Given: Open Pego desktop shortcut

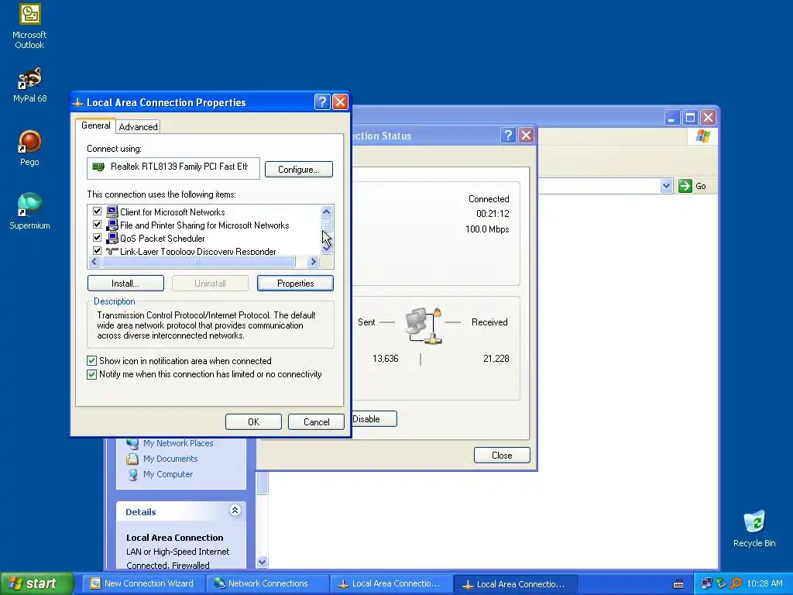Looking at the screenshot, I should coord(29,148).
